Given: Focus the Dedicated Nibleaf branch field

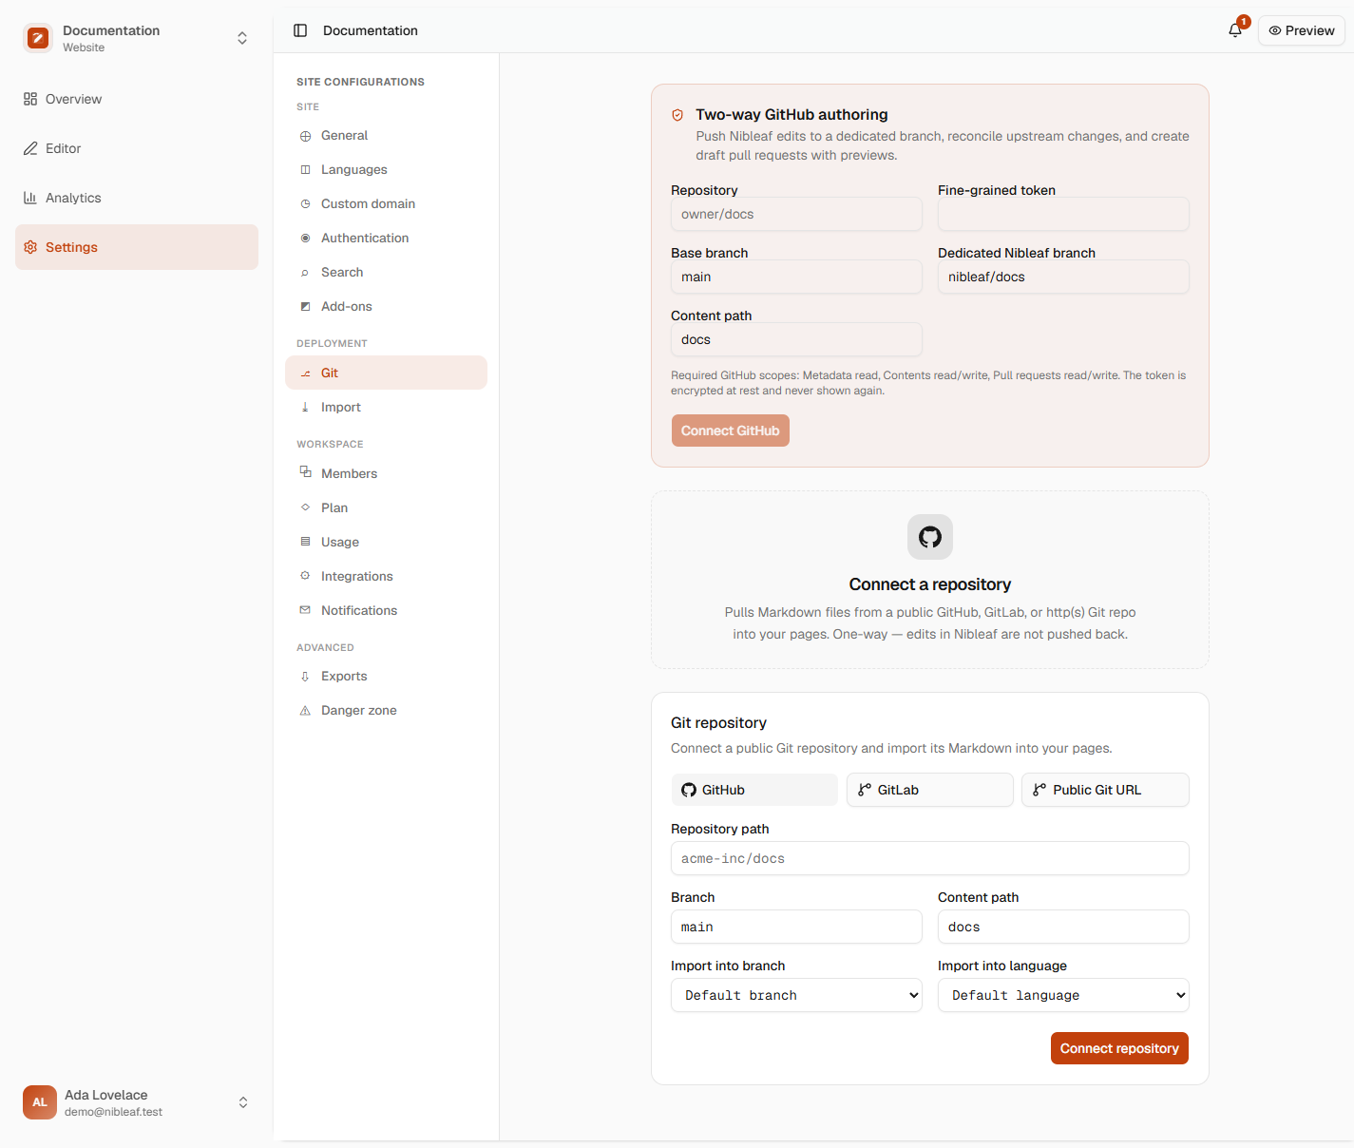Looking at the screenshot, I should pos(1063,277).
